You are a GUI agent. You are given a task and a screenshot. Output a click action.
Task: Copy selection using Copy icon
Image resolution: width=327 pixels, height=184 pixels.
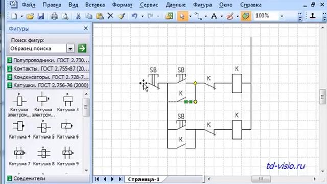click(89, 16)
